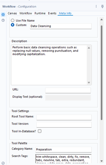Pin the Configuration window
The height and width of the screenshot is (165, 106).
(x=102, y=6)
